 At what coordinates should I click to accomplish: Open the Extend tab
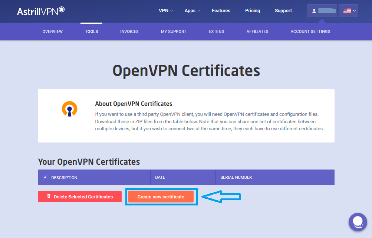tap(216, 31)
